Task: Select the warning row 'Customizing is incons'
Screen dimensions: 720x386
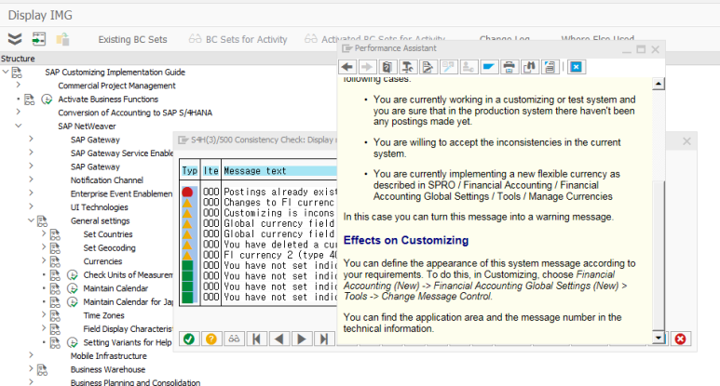Action: 259,213
